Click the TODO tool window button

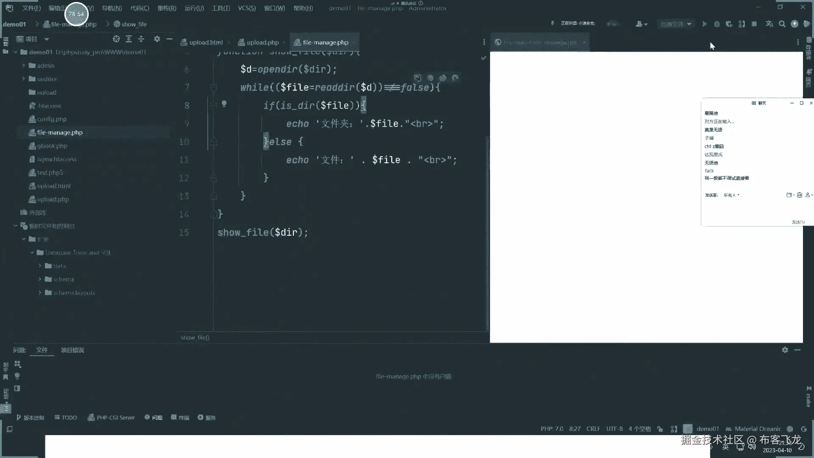tap(66, 417)
